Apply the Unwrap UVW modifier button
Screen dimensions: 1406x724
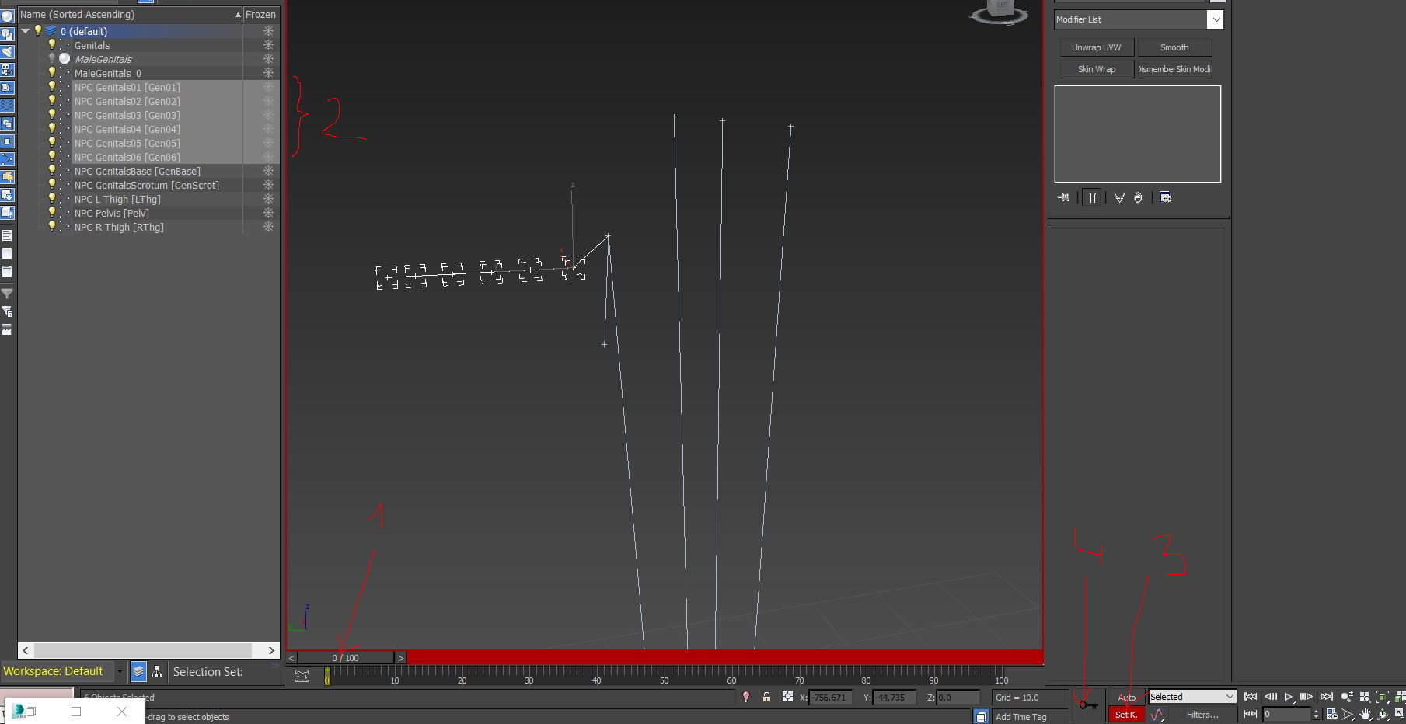click(1096, 47)
